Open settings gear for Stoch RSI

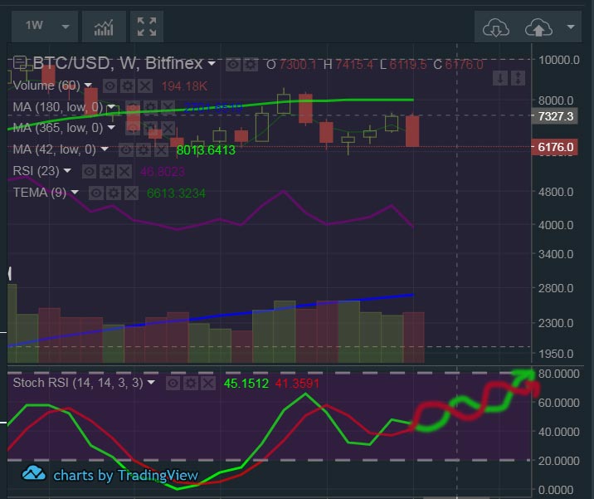(x=191, y=384)
